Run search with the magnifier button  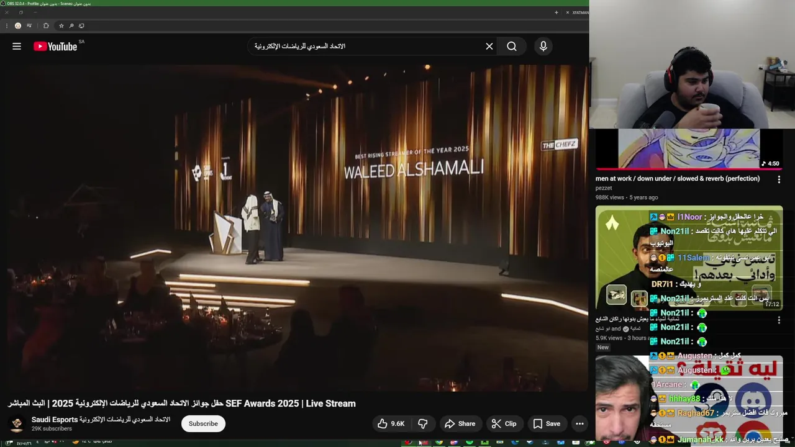[511, 47]
